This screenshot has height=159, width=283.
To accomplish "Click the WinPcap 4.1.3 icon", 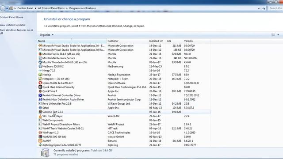I will pos(40,132).
